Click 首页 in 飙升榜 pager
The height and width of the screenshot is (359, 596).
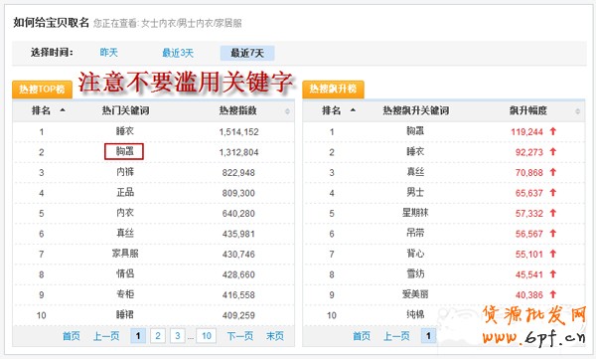(362, 336)
